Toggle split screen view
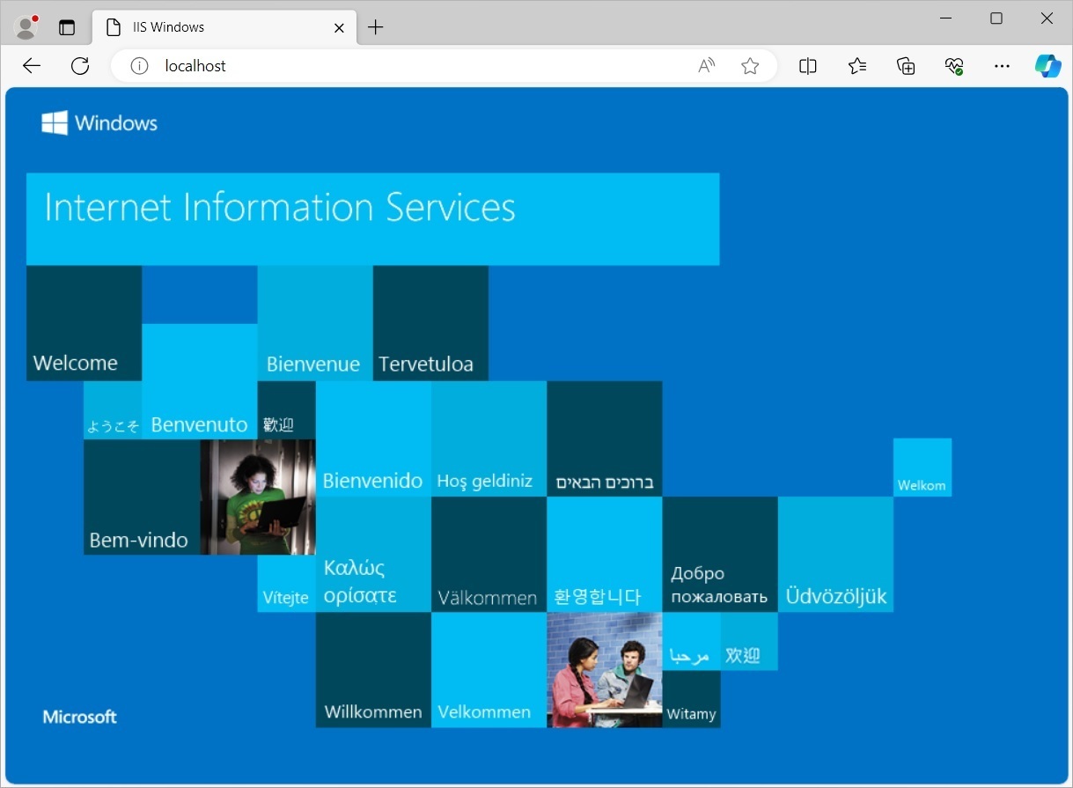The height and width of the screenshot is (788, 1073). (x=807, y=66)
